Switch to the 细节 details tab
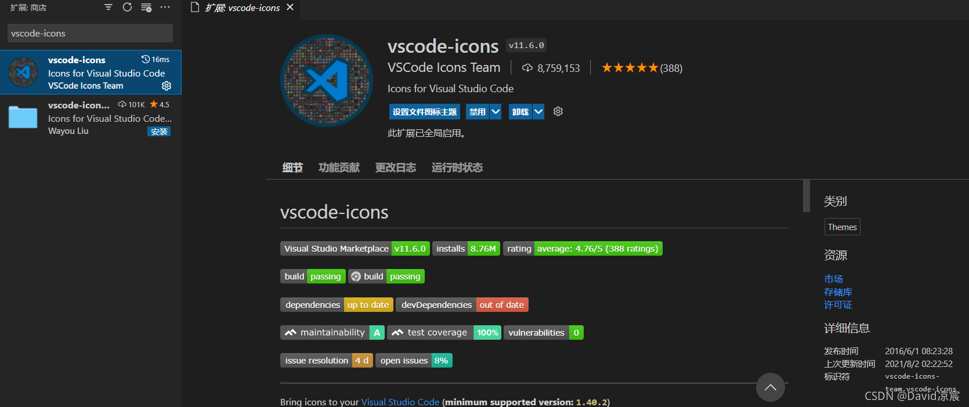 tap(292, 168)
